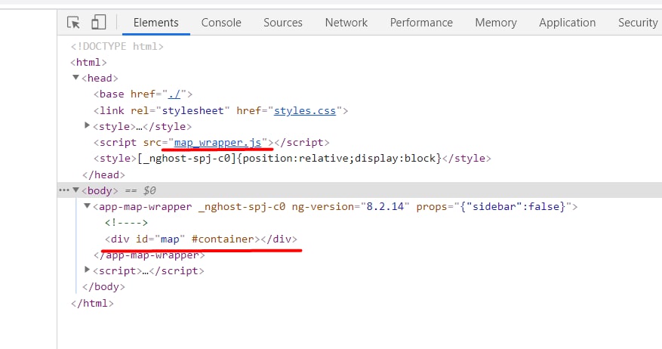This screenshot has width=662, height=349.
Task: Switch to the Network tab
Action: [x=346, y=23]
